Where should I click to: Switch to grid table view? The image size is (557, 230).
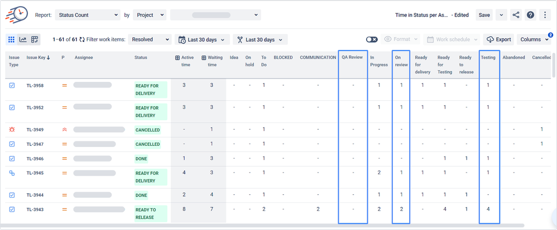[11, 40]
